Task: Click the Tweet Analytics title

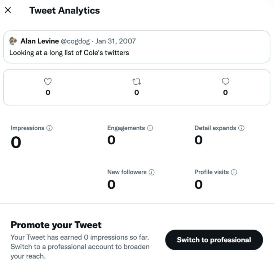Action: click(65, 10)
